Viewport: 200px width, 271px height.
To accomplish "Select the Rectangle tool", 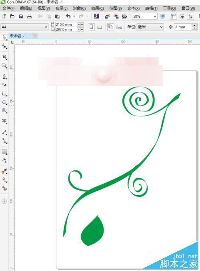I will (x=4, y=94).
